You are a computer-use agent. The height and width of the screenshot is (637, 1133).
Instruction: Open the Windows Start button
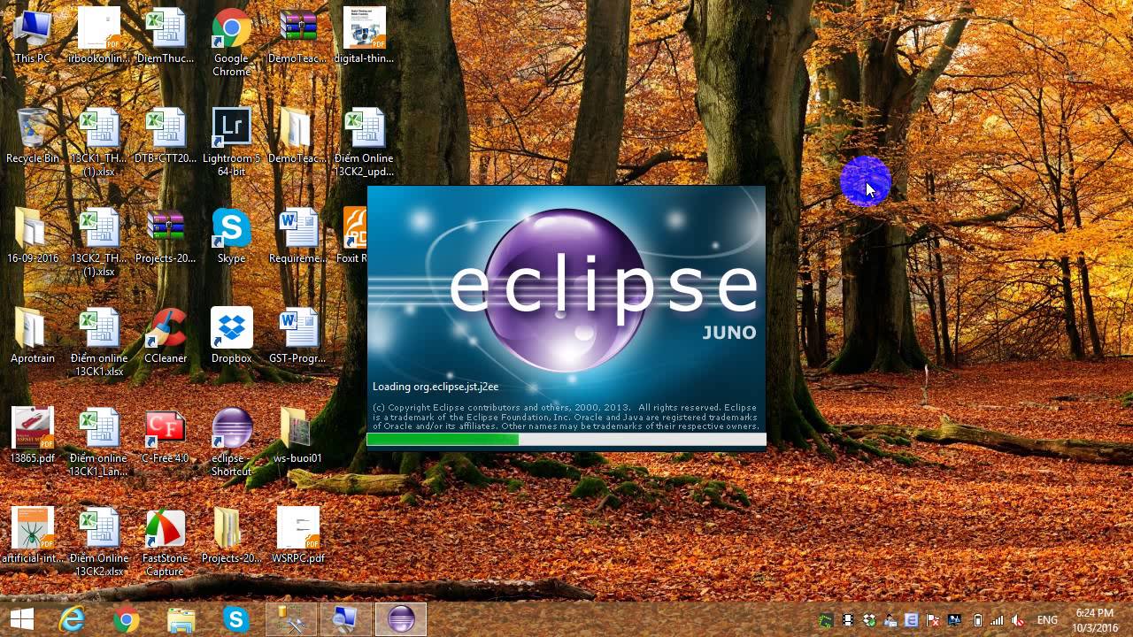click(22, 619)
